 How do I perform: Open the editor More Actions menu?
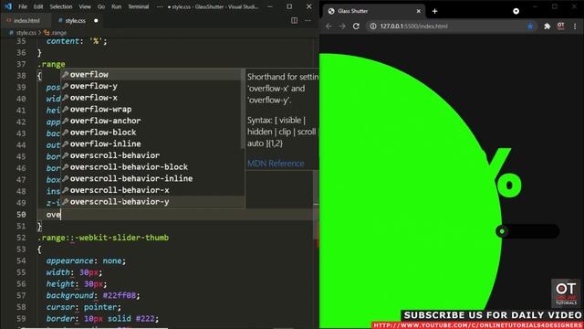[308, 20]
